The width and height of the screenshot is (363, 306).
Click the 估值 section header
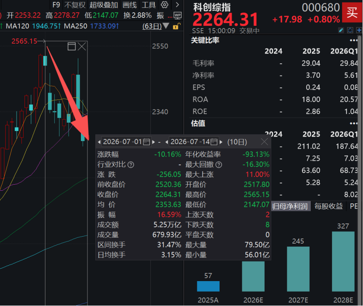[x=198, y=124]
